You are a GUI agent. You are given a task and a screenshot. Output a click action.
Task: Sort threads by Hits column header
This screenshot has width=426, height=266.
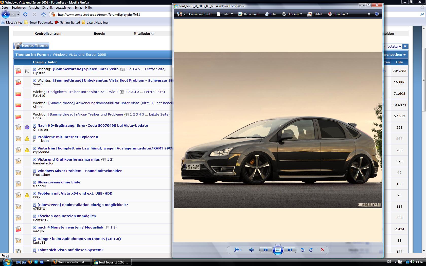point(399,62)
